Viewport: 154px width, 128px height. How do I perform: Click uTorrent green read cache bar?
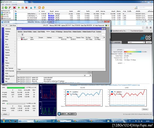click(16, 87)
